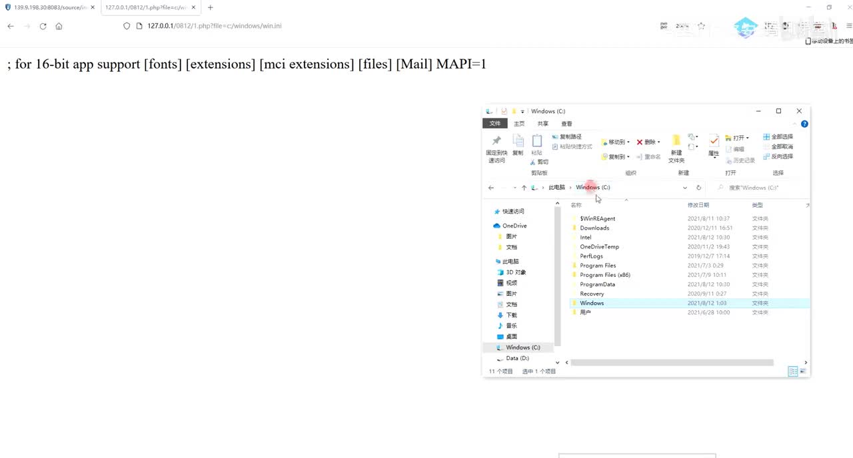853x458 pixels.
Task: Switch to Share (共享) ribbon tab
Action: point(542,124)
